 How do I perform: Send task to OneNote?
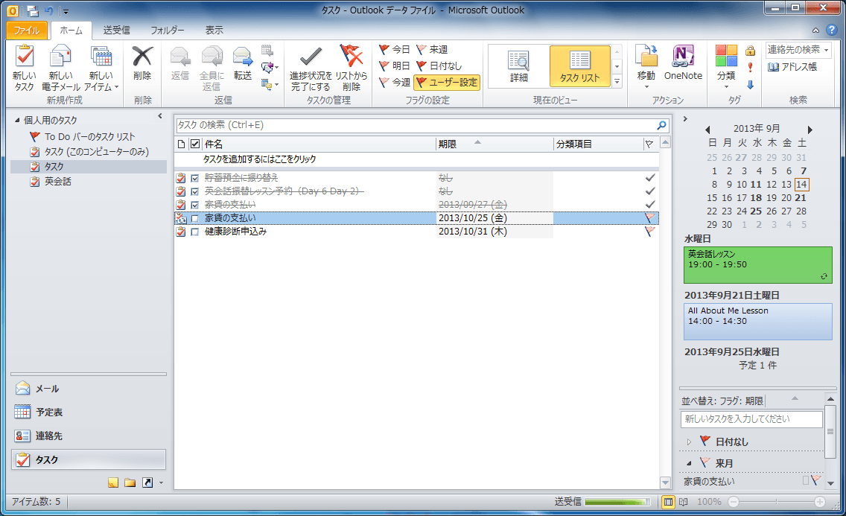[683, 63]
